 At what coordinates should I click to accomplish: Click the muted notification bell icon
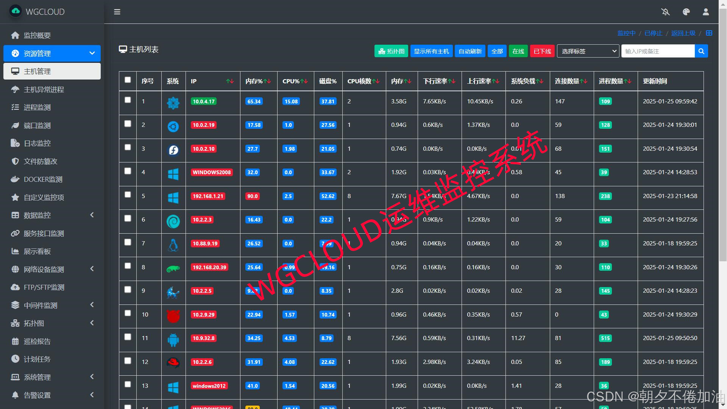665,12
